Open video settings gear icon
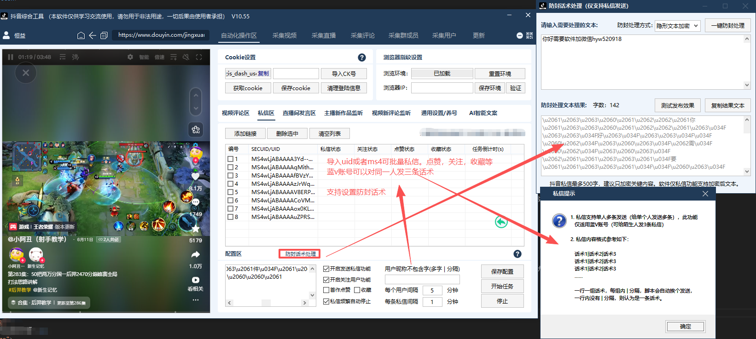Viewport: 756px width, 339px height. click(130, 57)
